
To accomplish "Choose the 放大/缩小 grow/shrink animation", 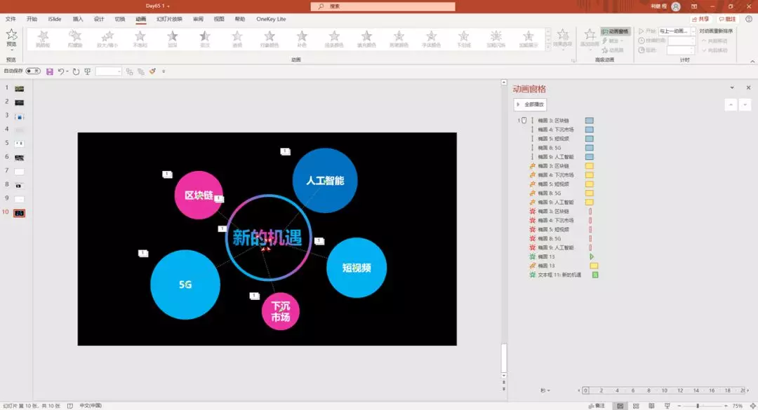I will (x=107, y=39).
